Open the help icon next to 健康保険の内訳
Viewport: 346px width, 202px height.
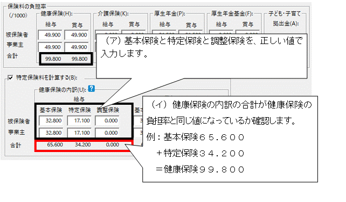pyautogui.click(x=92, y=89)
